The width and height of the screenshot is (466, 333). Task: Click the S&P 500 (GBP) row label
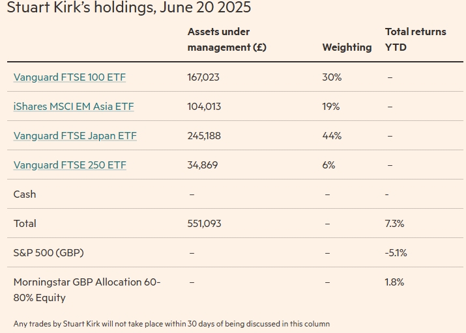48,253
